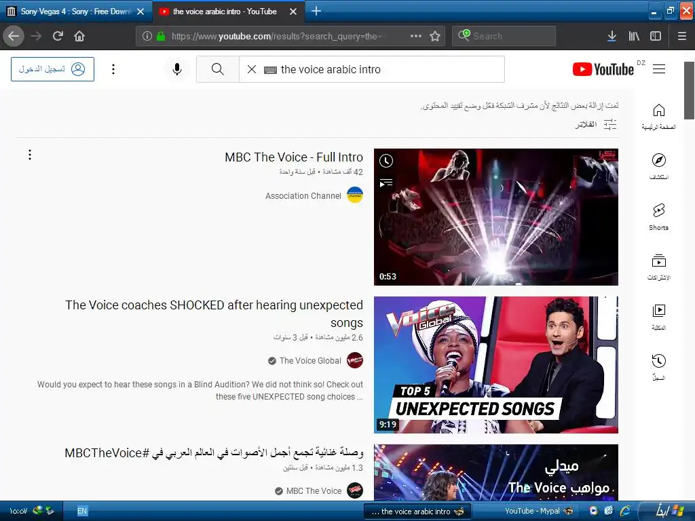This screenshot has width=695, height=521.
Task: Open Association Channel link
Action: tap(303, 196)
